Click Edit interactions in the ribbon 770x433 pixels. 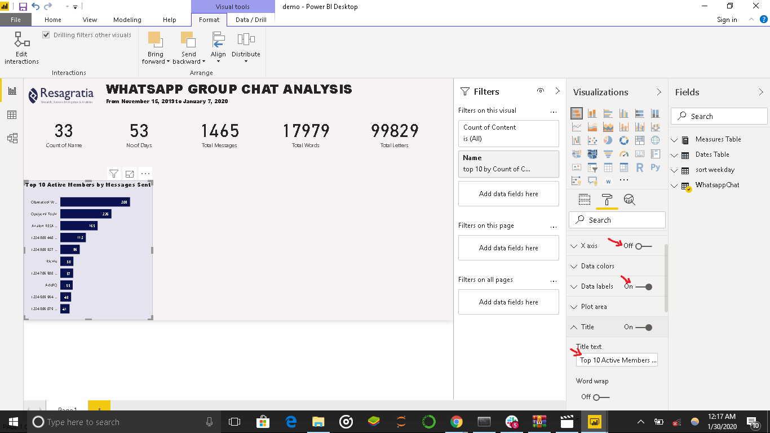pyautogui.click(x=22, y=48)
